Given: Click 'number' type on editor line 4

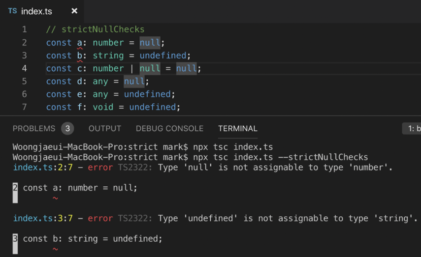Looking at the screenshot, I should (108, 68).
